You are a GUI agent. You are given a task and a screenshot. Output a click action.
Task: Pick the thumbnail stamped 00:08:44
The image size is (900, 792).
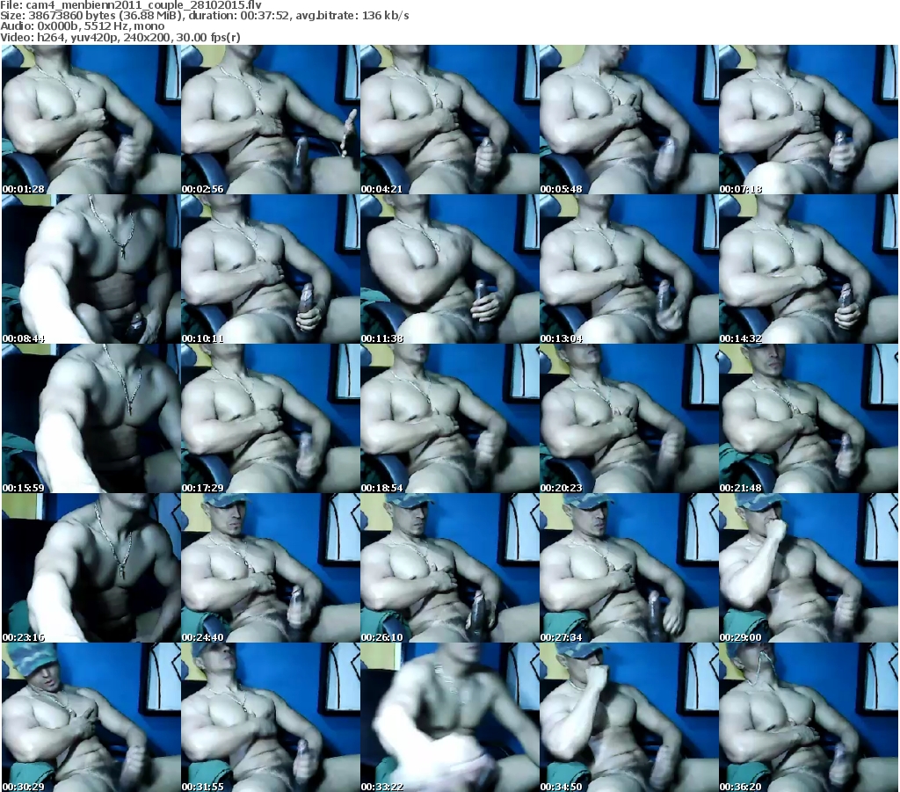91,269
